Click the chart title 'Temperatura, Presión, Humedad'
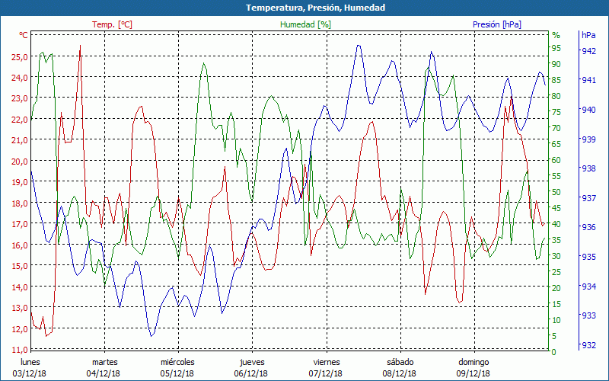The image size is (609, 381). pyautogui.click(x=315, y=8)
